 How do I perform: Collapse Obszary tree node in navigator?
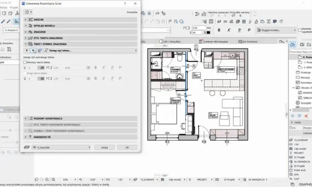[x=293, y=88]
